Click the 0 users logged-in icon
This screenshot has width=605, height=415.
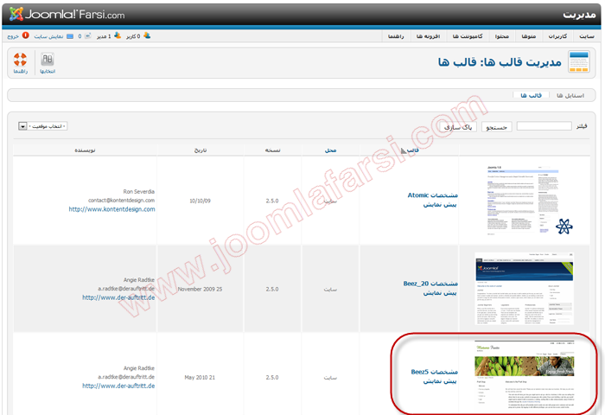(147, 36)
